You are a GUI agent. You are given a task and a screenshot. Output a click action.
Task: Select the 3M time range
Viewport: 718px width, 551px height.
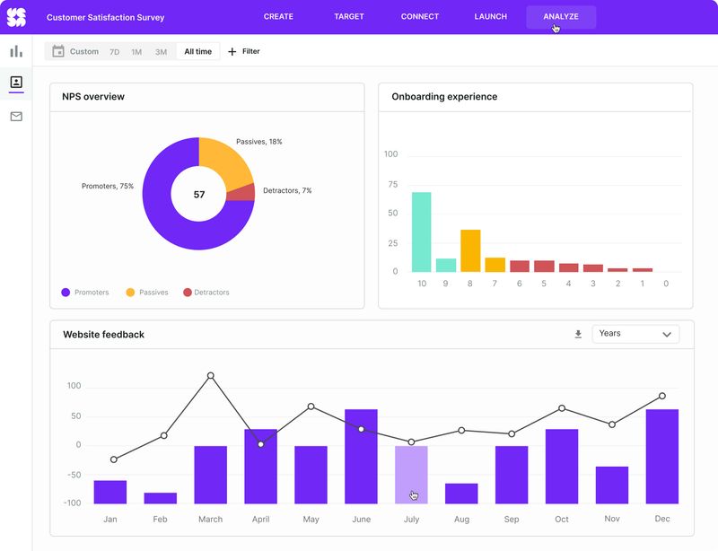tap(161, 52)
